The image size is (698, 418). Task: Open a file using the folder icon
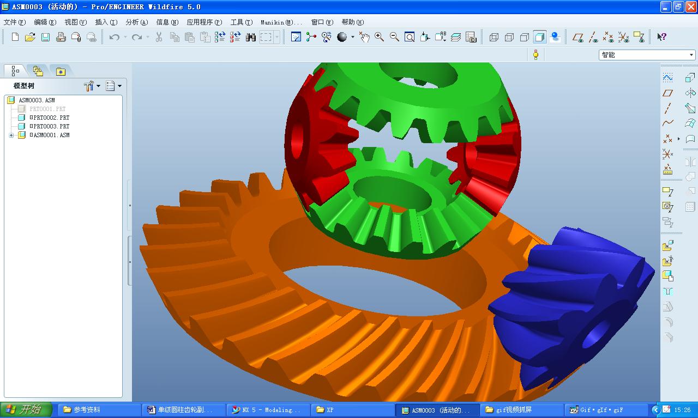coord(31,37)
